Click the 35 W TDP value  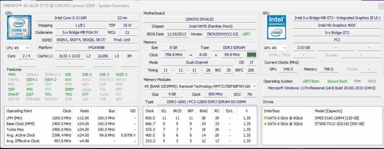point(127,25)
